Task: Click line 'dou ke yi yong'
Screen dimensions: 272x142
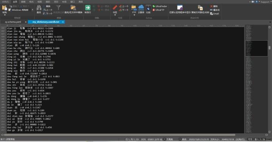Action: click(x=32, y=82)
